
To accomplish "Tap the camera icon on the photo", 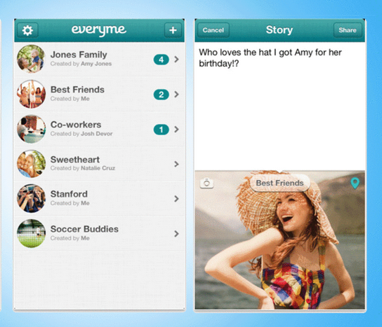I will pyautogui.click(x=206, y=183).
